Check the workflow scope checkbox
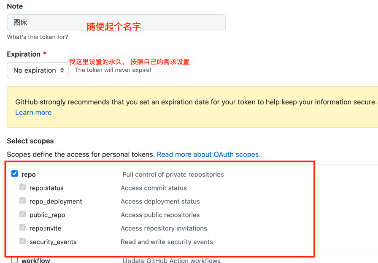The image size is (378, 263). 14,260
